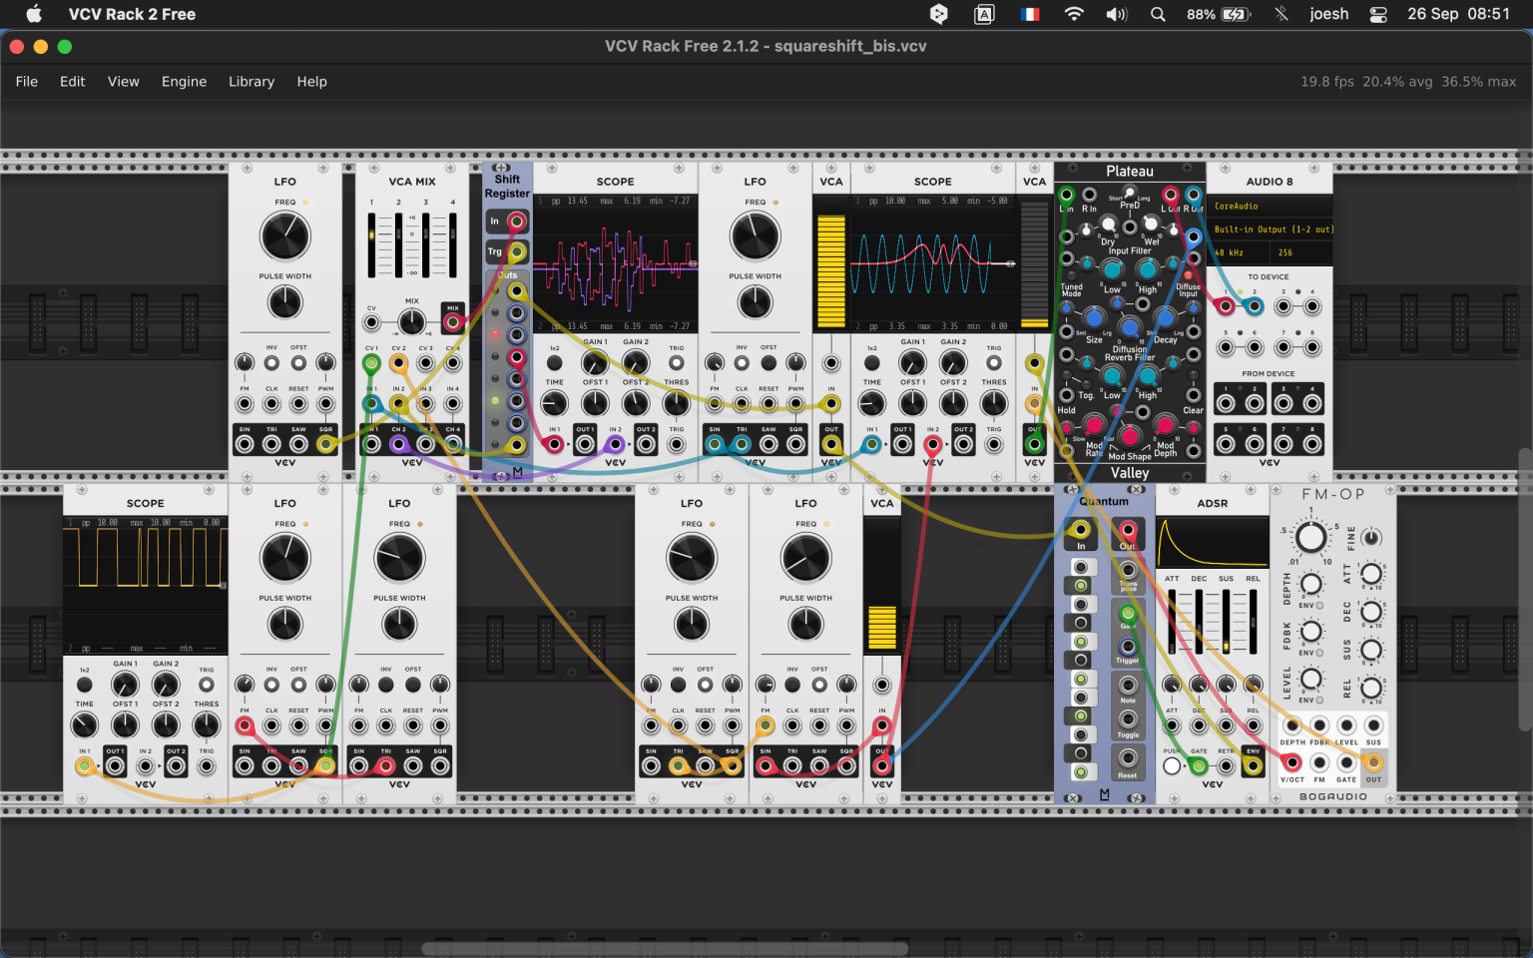This screenshot has width=1533, height=958.
Task: Select Audio 8 To Device input 3 jack
Action: pyautogui.click(x=1284, y=306)
